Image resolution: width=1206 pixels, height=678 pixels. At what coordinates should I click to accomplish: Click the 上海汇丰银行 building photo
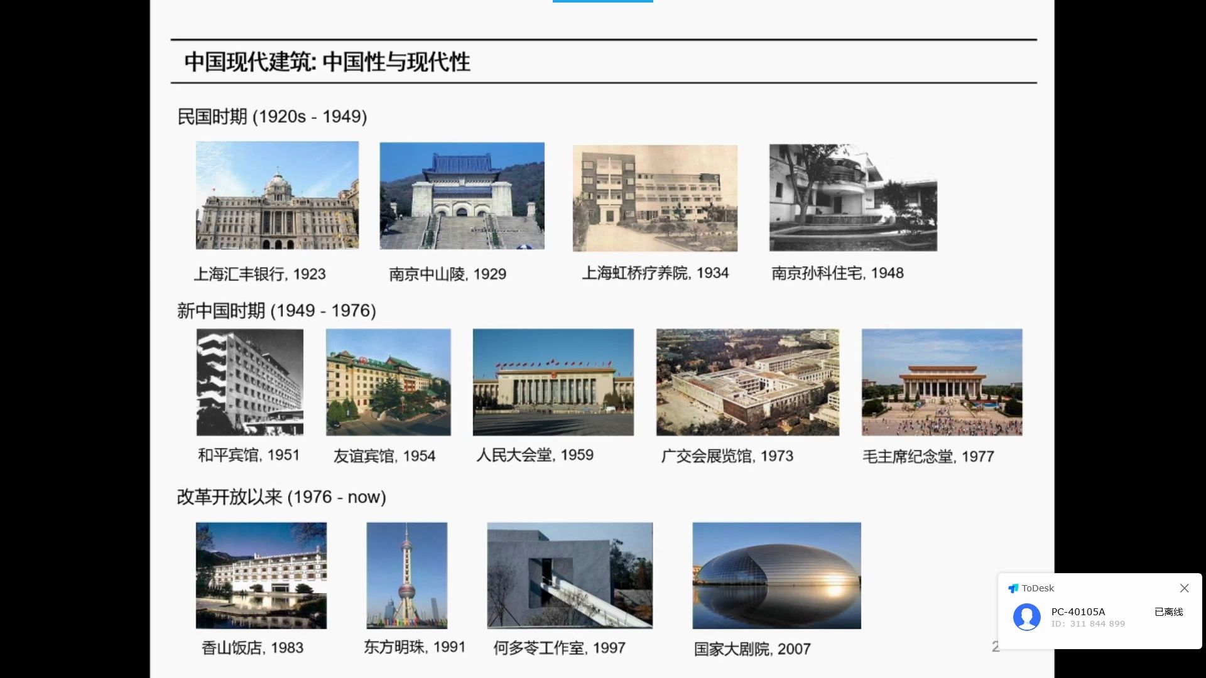[277, 195]
